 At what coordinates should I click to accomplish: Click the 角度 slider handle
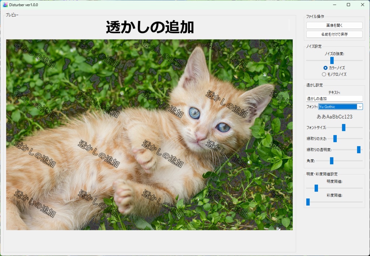coord(331,160)
